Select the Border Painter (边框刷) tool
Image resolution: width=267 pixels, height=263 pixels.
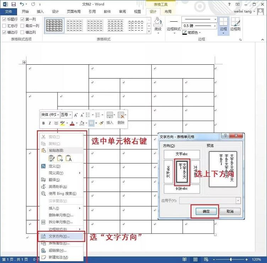click(235, 24)
